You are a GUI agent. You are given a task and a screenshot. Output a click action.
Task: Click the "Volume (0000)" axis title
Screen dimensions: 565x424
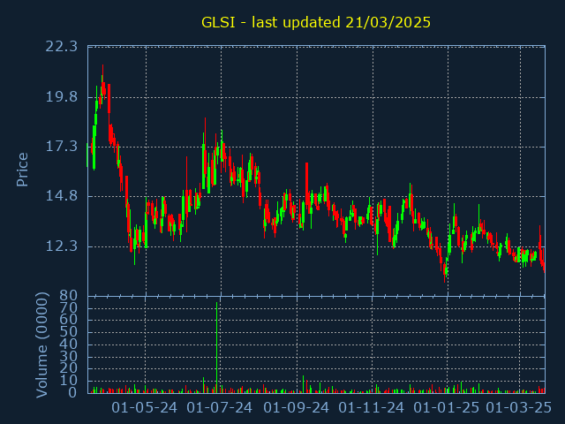tap(41, 345)
